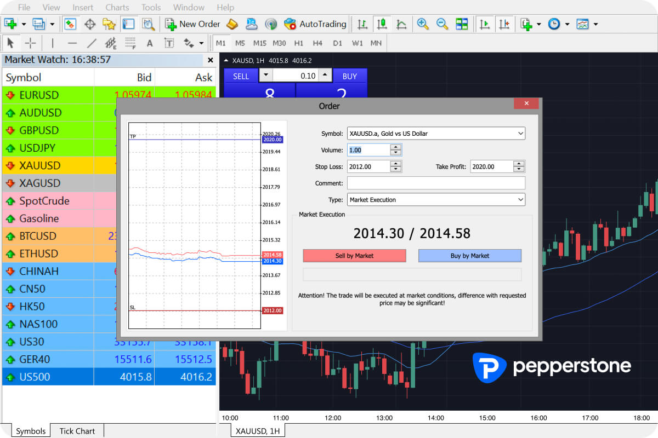Open the virtual hosting cloud icon
This screenshot has height=438, width=658.
coord(251,24)
